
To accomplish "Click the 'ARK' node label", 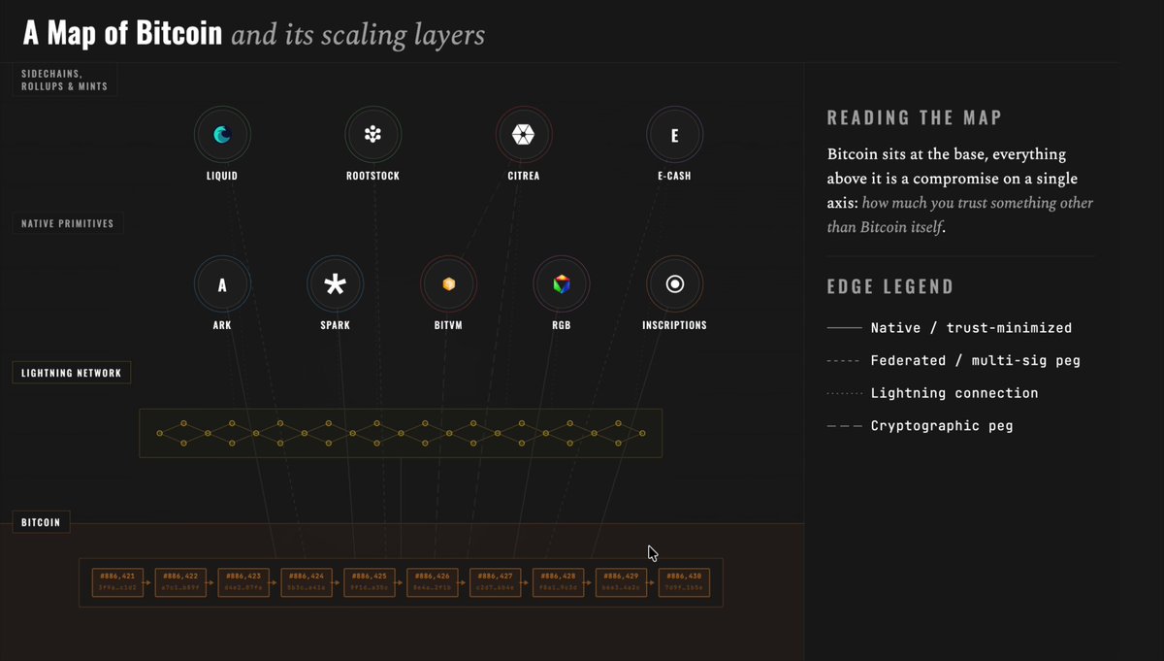I will coord(222,325).
